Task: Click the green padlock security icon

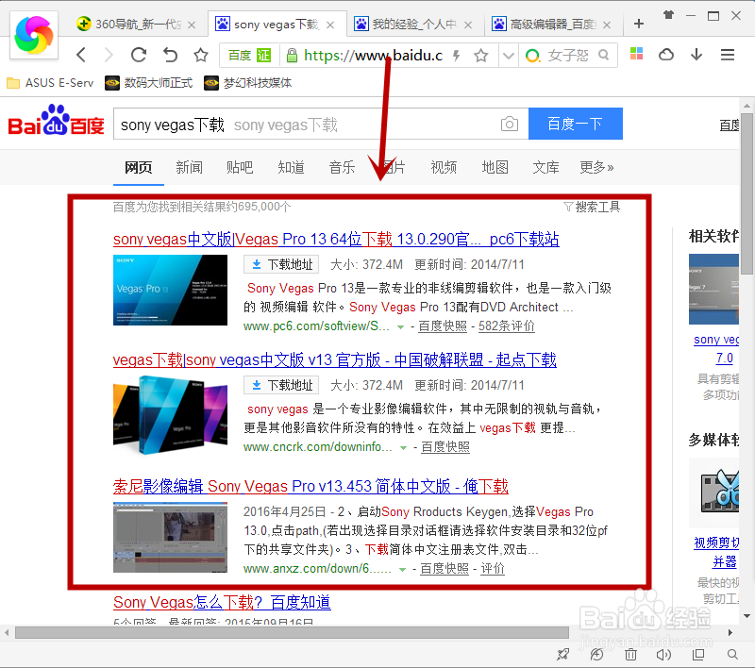Action: point(292,56)
